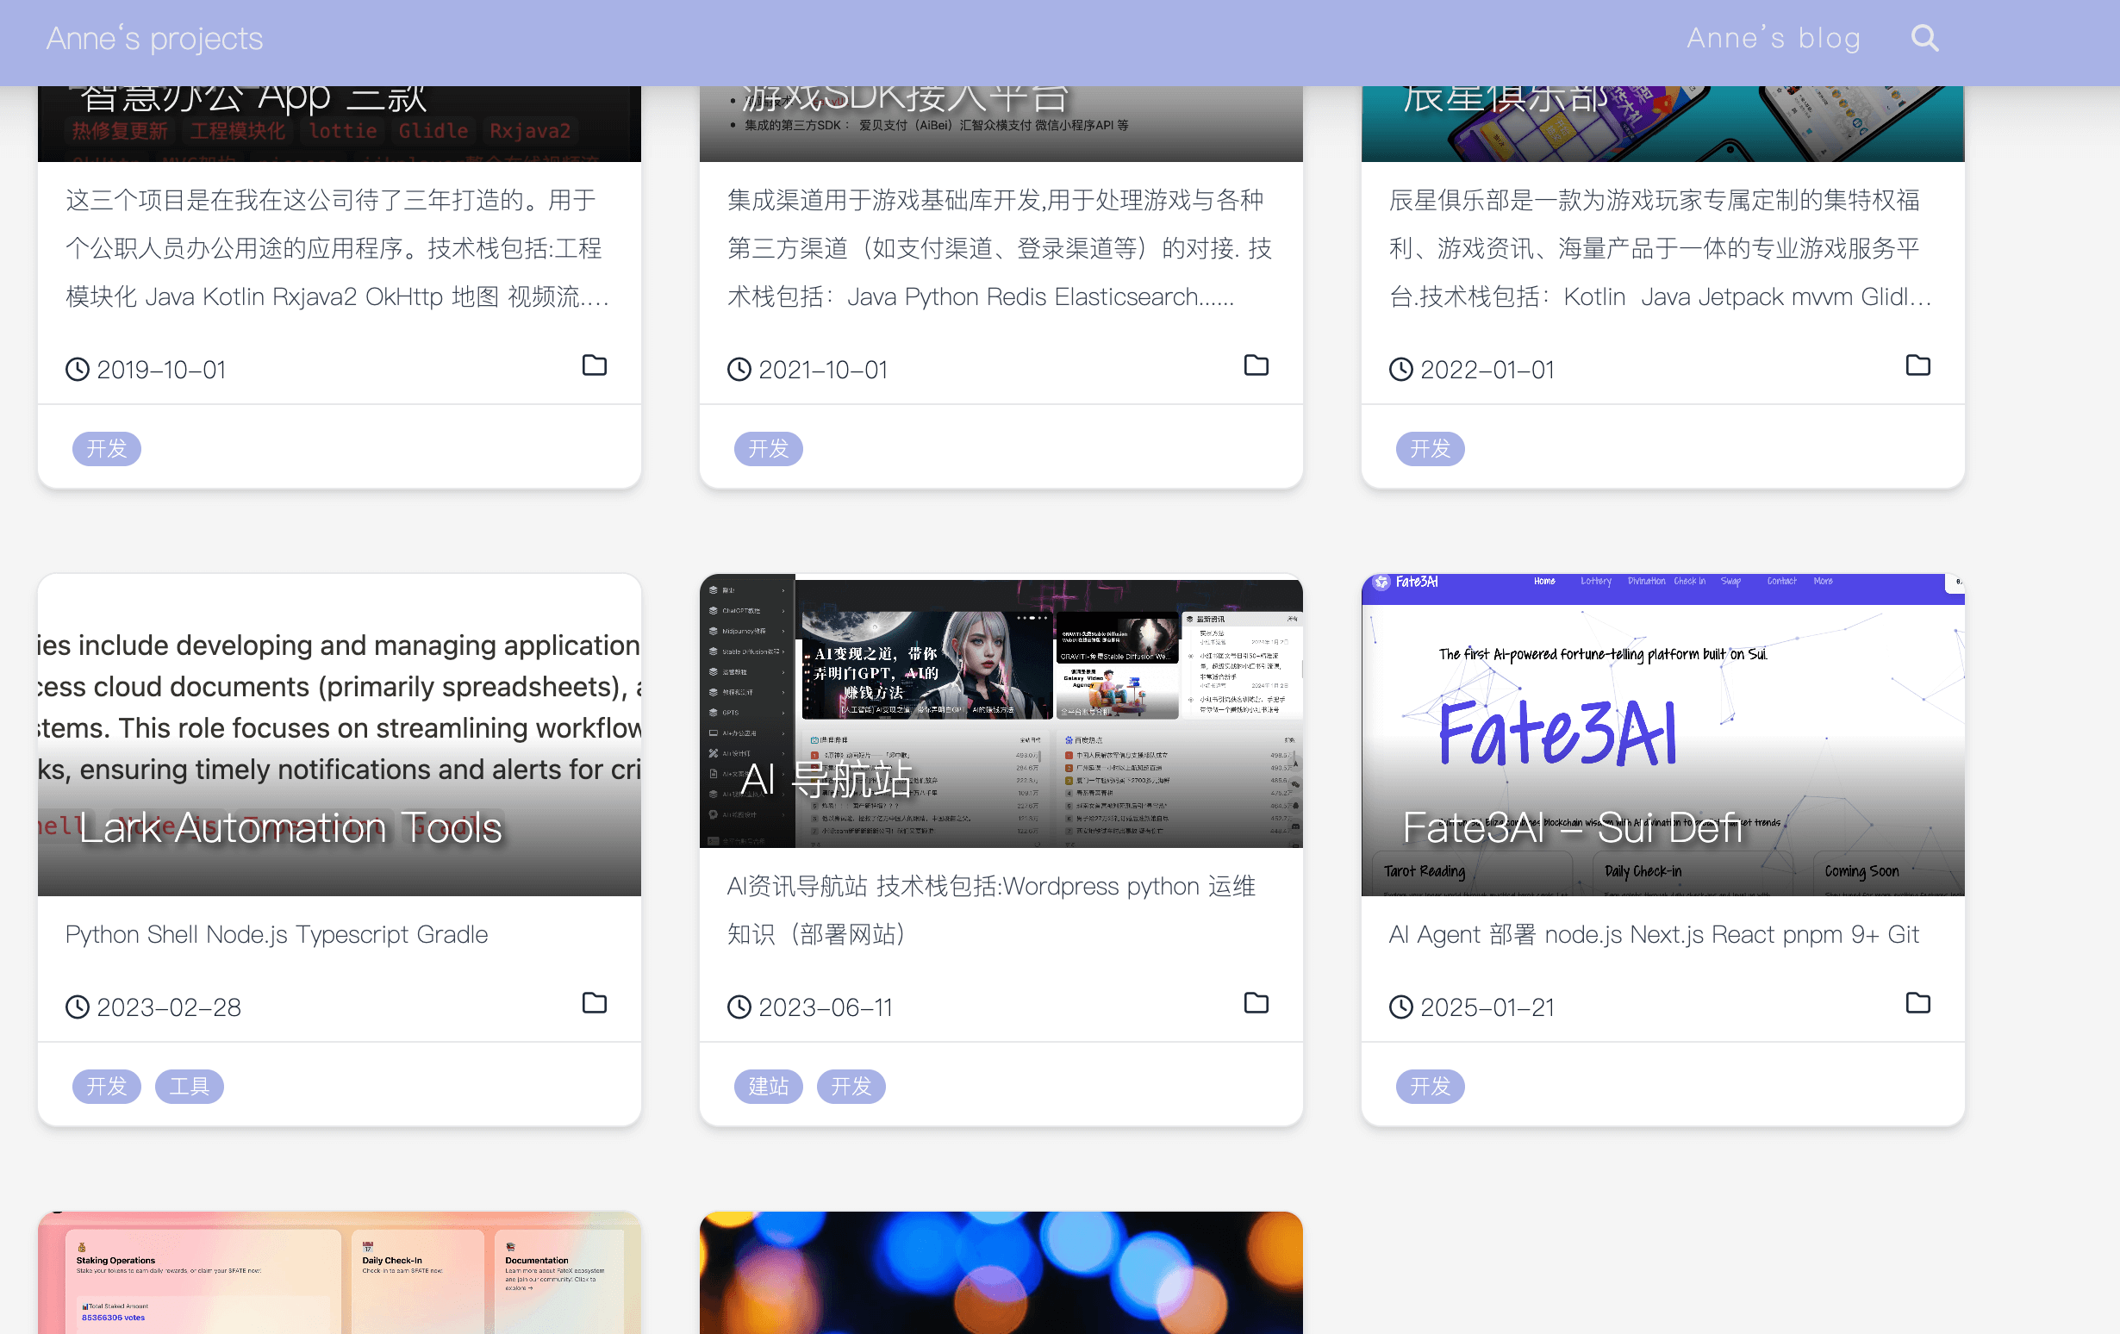Click clock icon beside 2023-02-28 date

tap(78, 1007)
